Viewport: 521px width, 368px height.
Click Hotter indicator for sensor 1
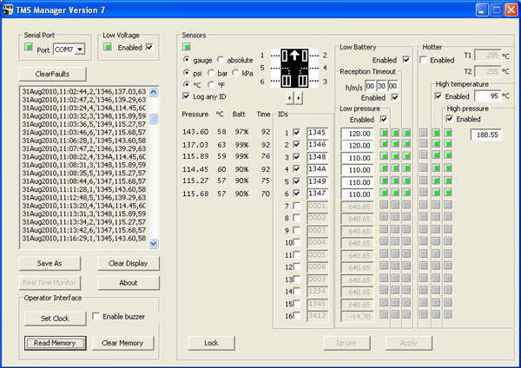coord(424,133)
